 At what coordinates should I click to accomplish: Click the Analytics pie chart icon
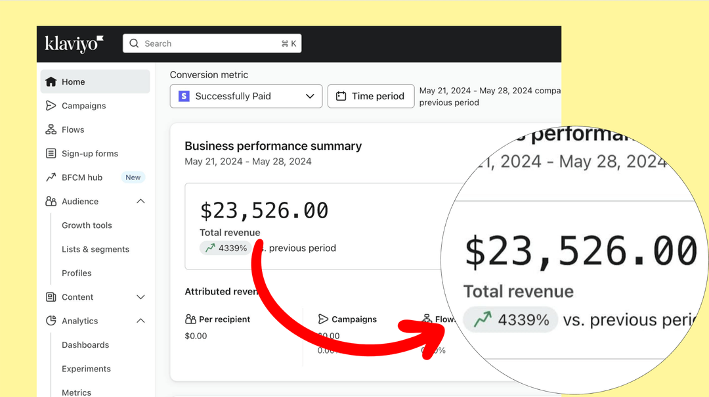pos(51,321)
